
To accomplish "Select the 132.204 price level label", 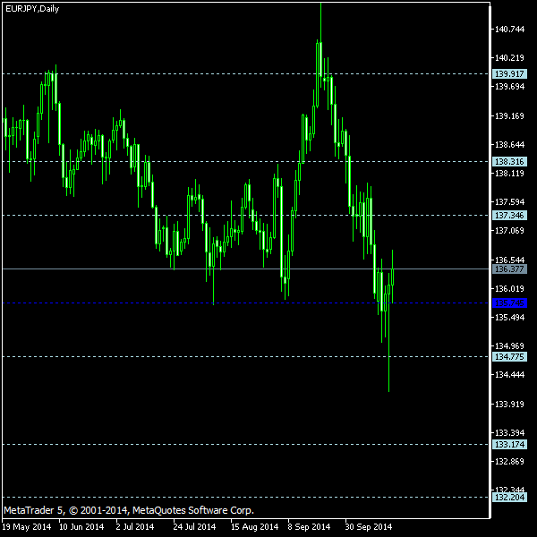I will (x=509, y=498).
